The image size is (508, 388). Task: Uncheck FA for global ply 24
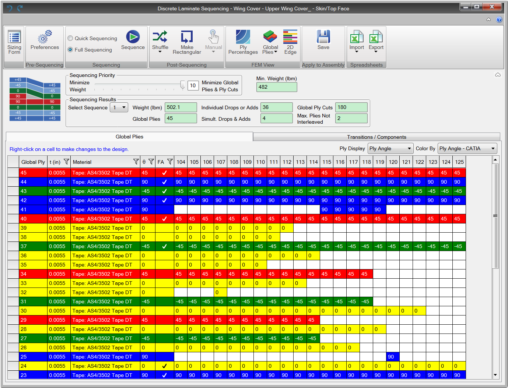[x=165, y=366]
